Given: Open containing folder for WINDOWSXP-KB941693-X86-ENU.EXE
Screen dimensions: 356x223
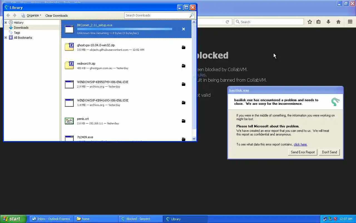Looking at the screenshot, I should [184, 103].
